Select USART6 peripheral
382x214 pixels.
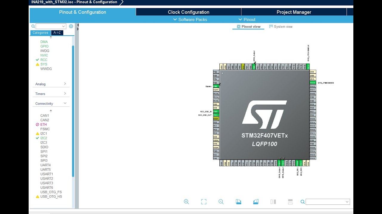tap(47, 188)
